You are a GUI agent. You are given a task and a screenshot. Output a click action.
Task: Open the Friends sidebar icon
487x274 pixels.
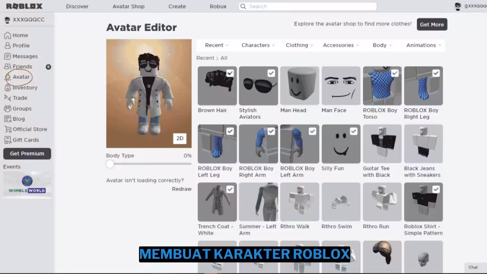[x=7, y=67]
